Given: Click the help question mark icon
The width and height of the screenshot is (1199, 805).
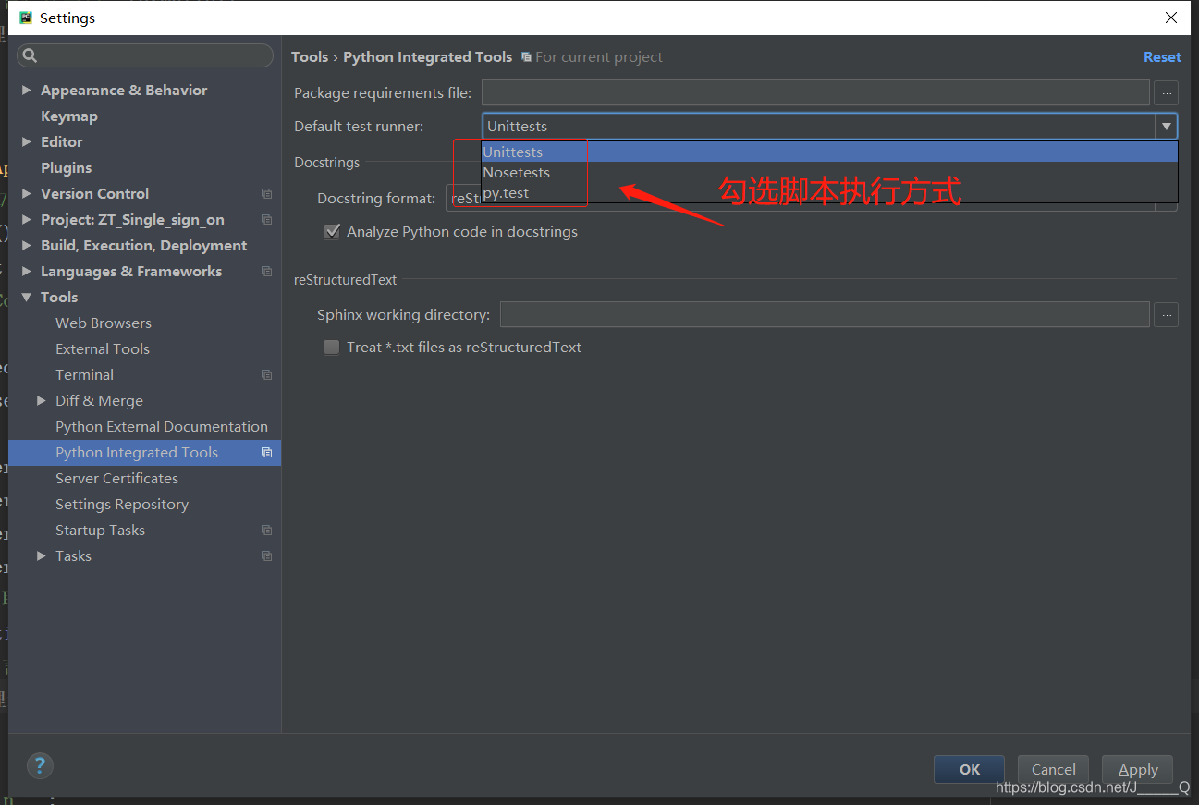Looking at the screenshot, I should [x=40, y=765].
